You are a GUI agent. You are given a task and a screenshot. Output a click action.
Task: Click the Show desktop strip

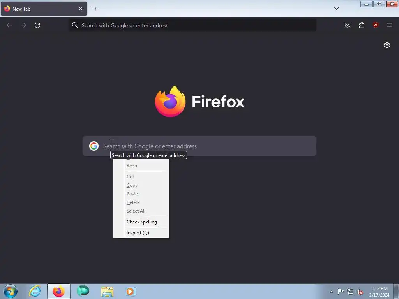pyautogui.click(x=396, y=291)
